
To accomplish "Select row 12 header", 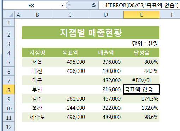I will 9,126.
